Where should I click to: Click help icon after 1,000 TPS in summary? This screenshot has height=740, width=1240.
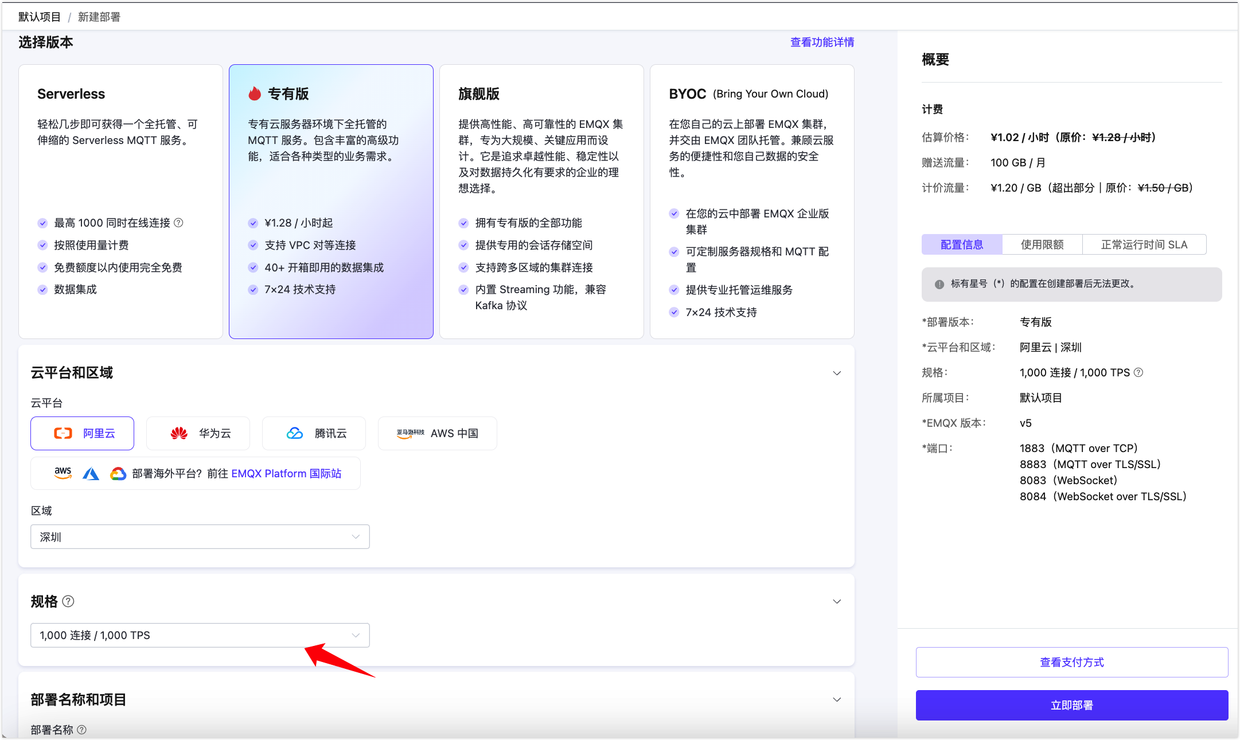pyautogui.click(x=1138, y=372)
